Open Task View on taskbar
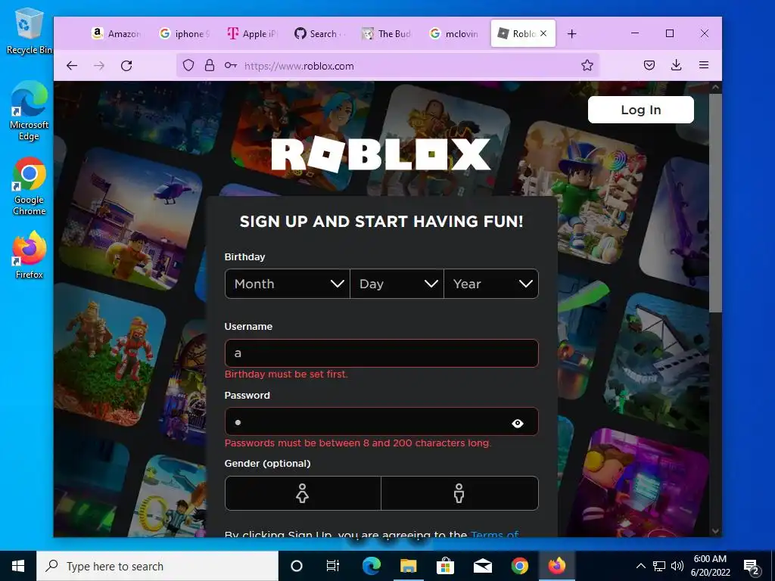The width and height of the screenshot is (775, 581). (x=333, y=566)
